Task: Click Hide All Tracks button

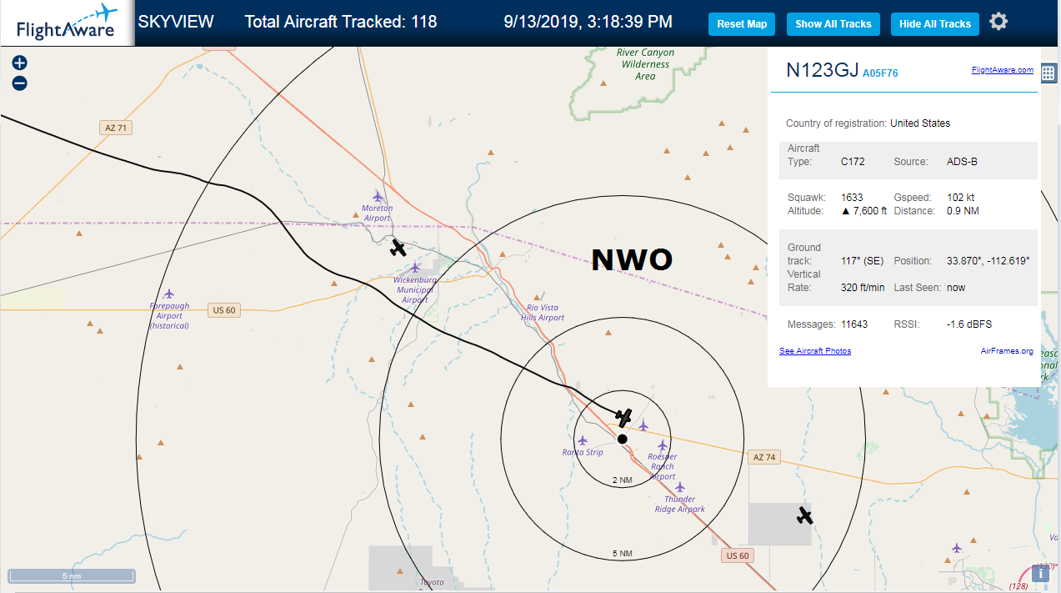Action: pyautogui.click(x=935, y=24)
